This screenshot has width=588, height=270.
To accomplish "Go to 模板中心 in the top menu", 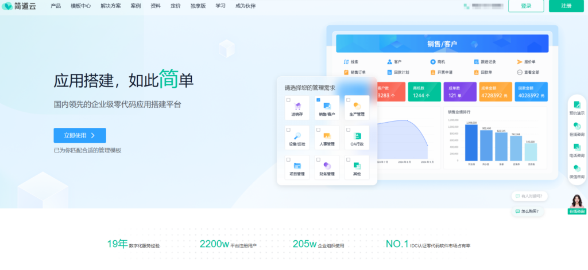I will click(x=80, y=6).
